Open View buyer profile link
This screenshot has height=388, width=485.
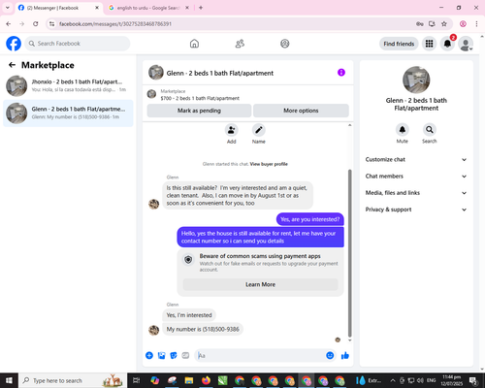pyautogui.click(x=269, y=164)
